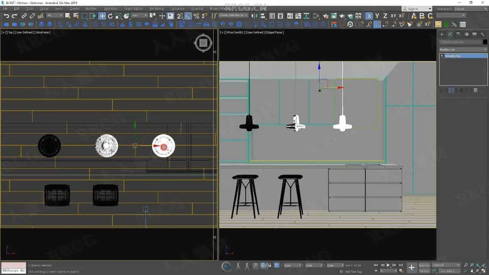Click the Undo arrow icon
The image size is (489, 275).
[6, 16]
